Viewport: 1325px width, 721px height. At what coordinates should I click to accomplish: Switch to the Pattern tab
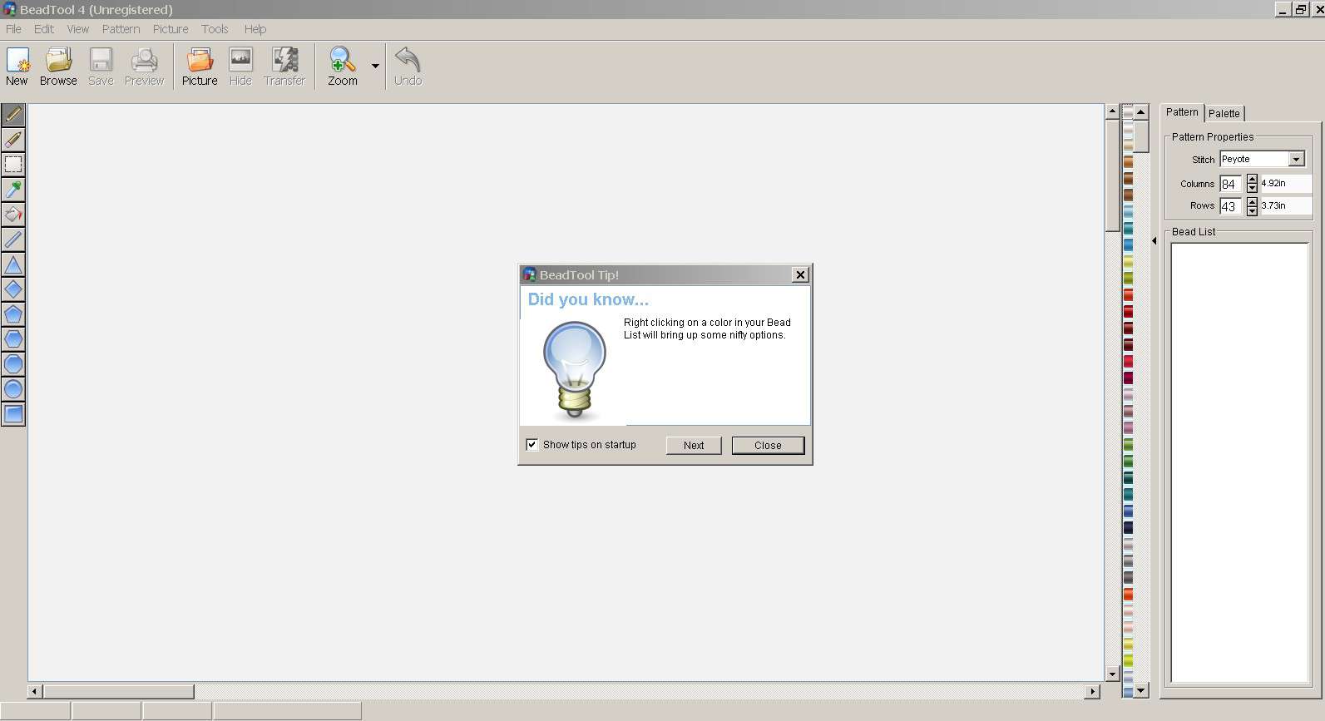point(1182,112)
